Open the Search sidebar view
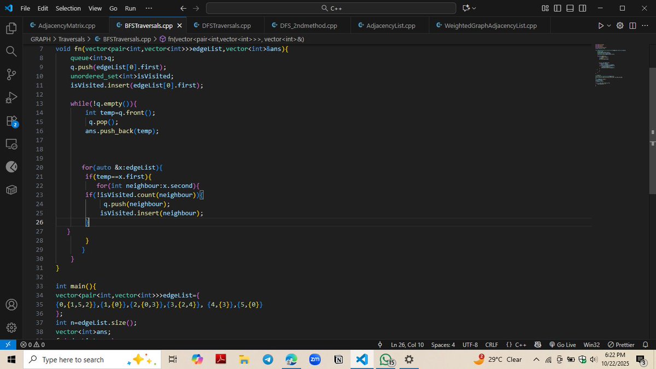Screen dimensions: 656x369 click(11, 49)
